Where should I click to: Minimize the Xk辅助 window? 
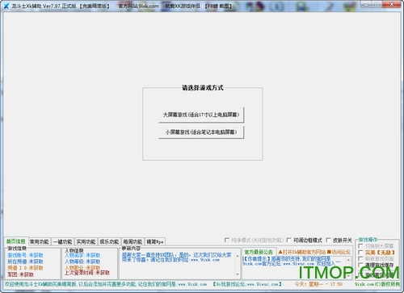point(366,4)
